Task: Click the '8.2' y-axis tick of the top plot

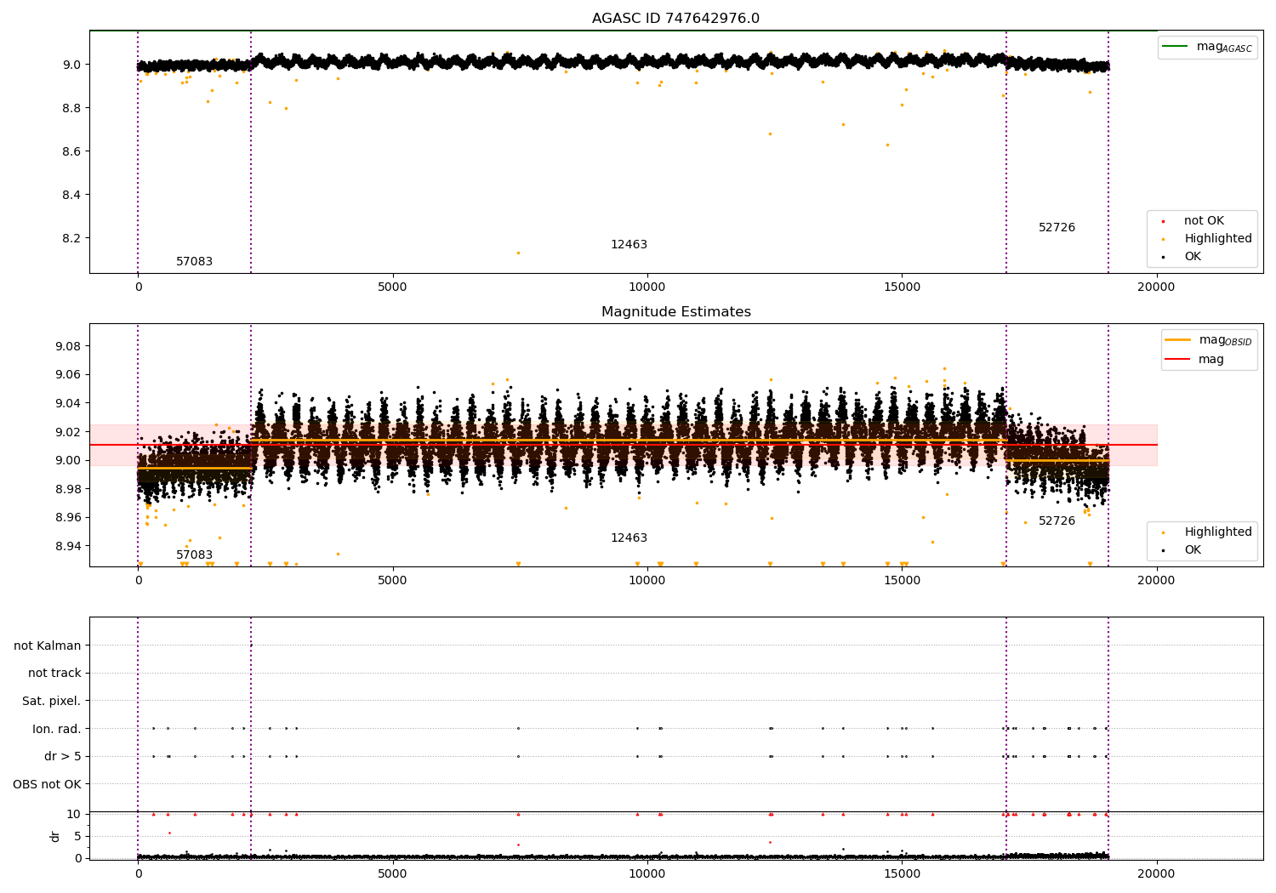Action: pyautogui.click(x=71, y=238)
